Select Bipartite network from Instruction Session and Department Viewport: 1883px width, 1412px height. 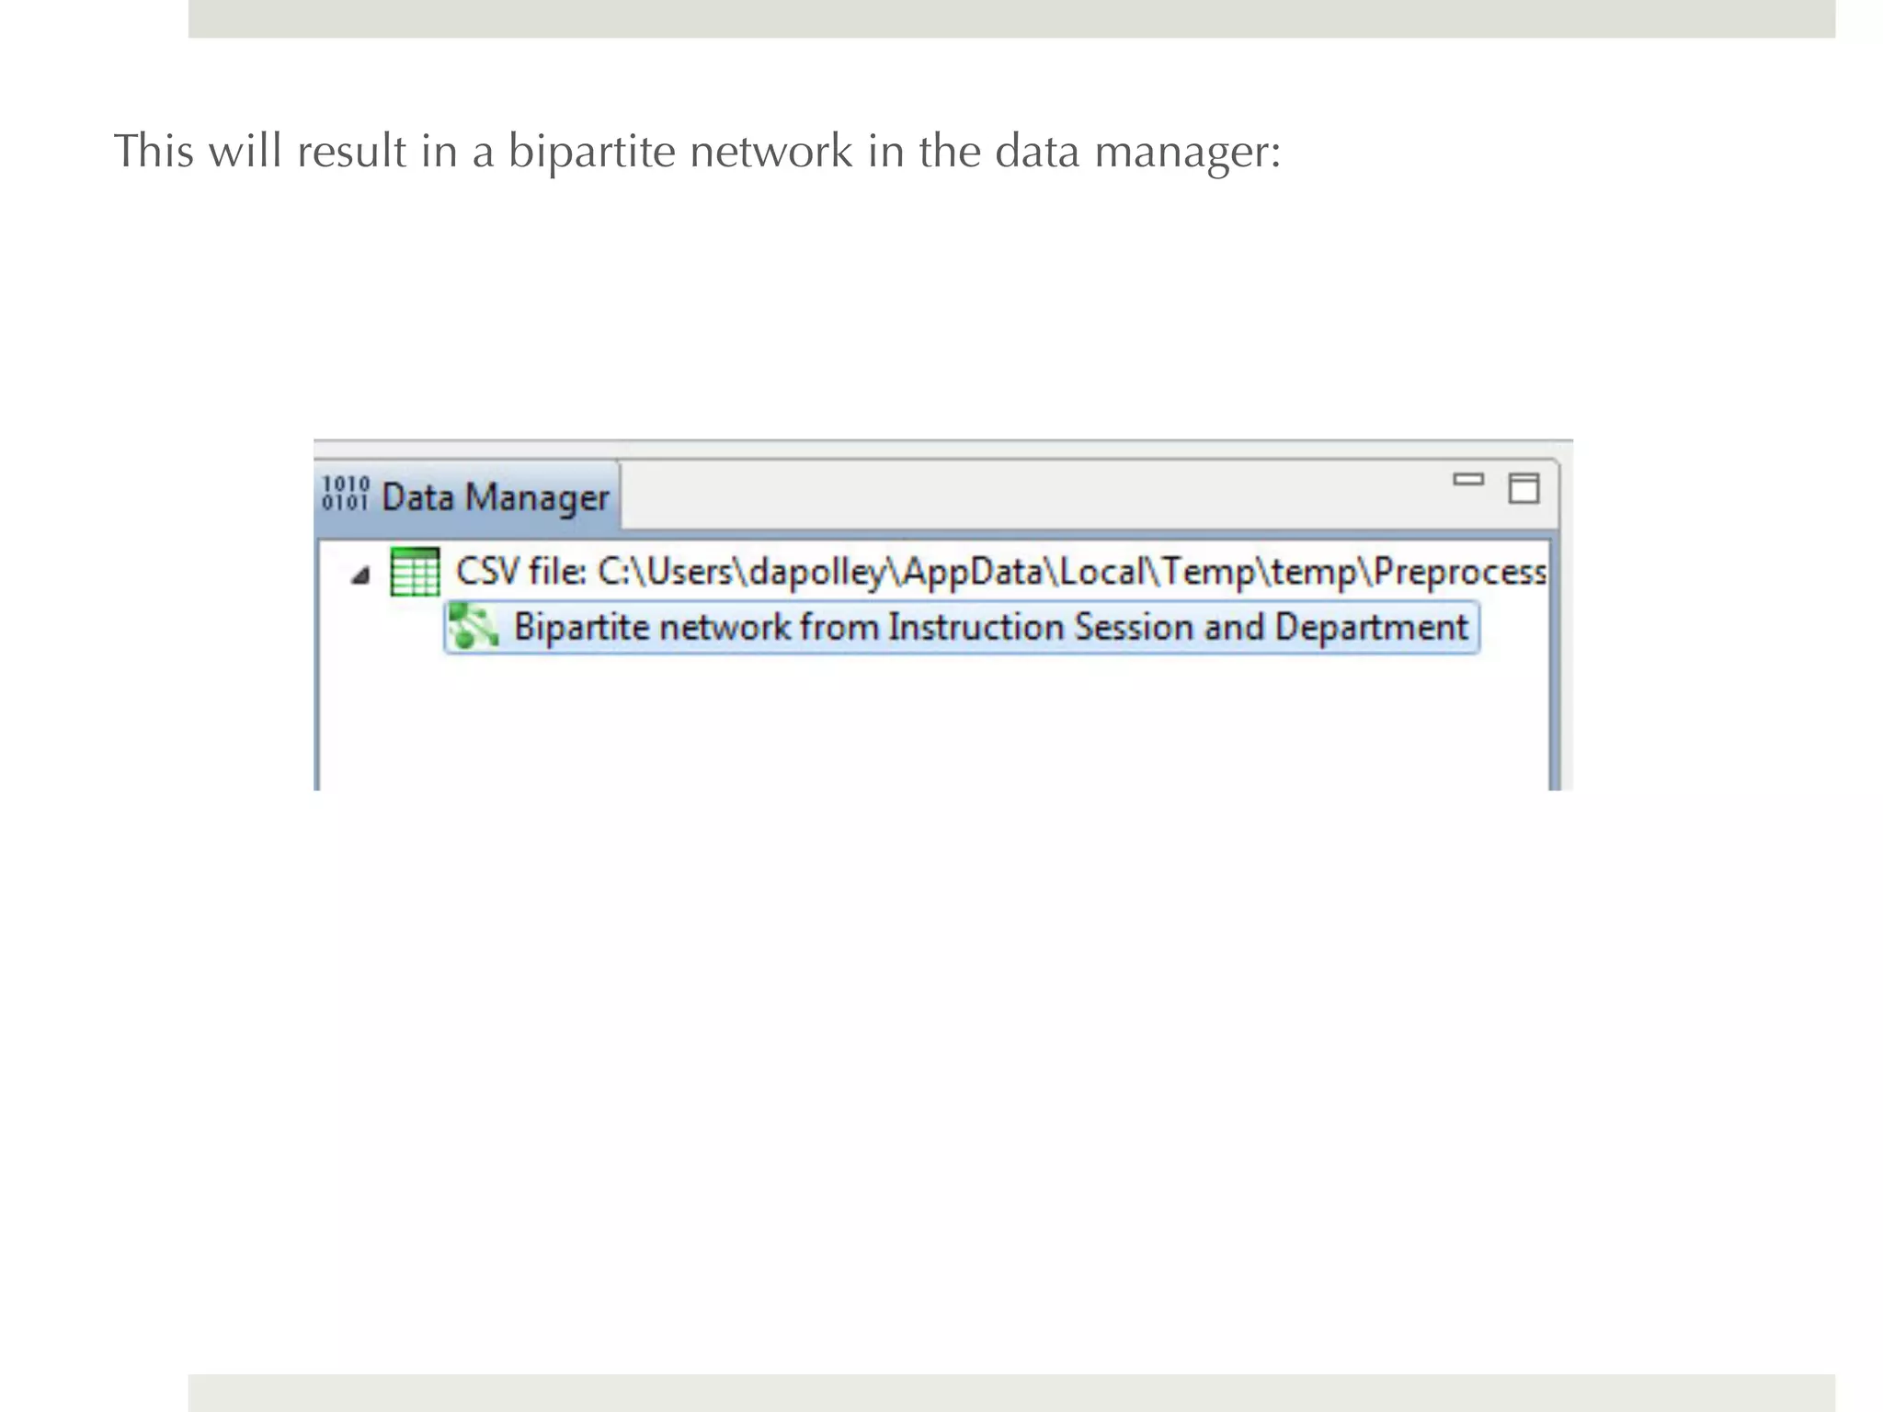pos(962,627)
